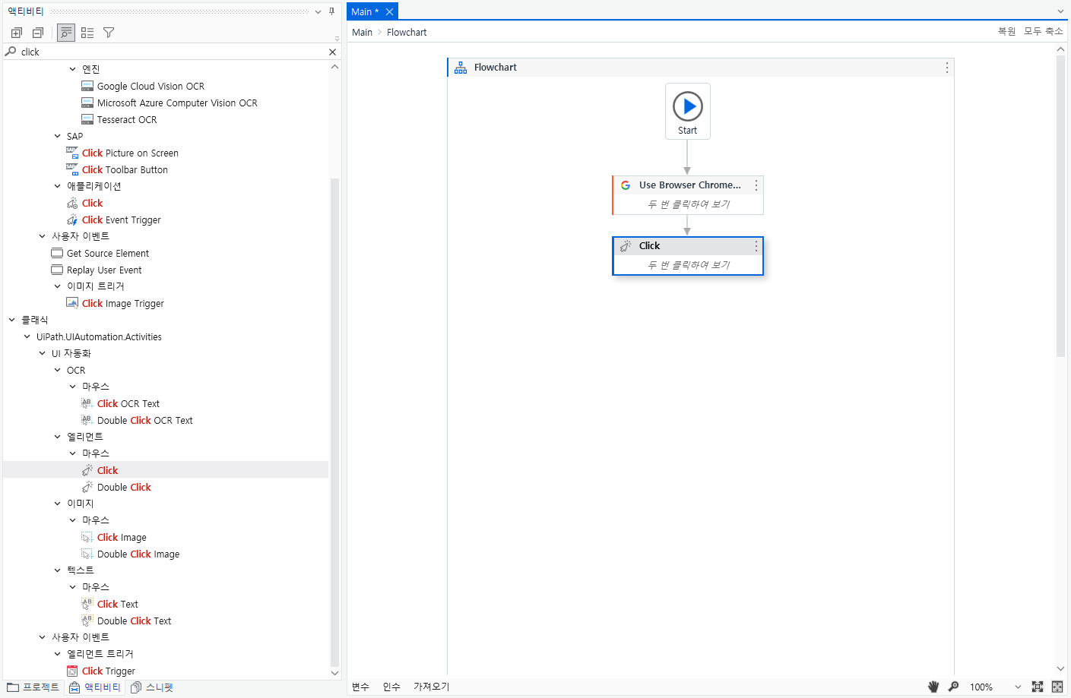
Task: Select the Flowchart header icon
Action: [x=461, y=68]
